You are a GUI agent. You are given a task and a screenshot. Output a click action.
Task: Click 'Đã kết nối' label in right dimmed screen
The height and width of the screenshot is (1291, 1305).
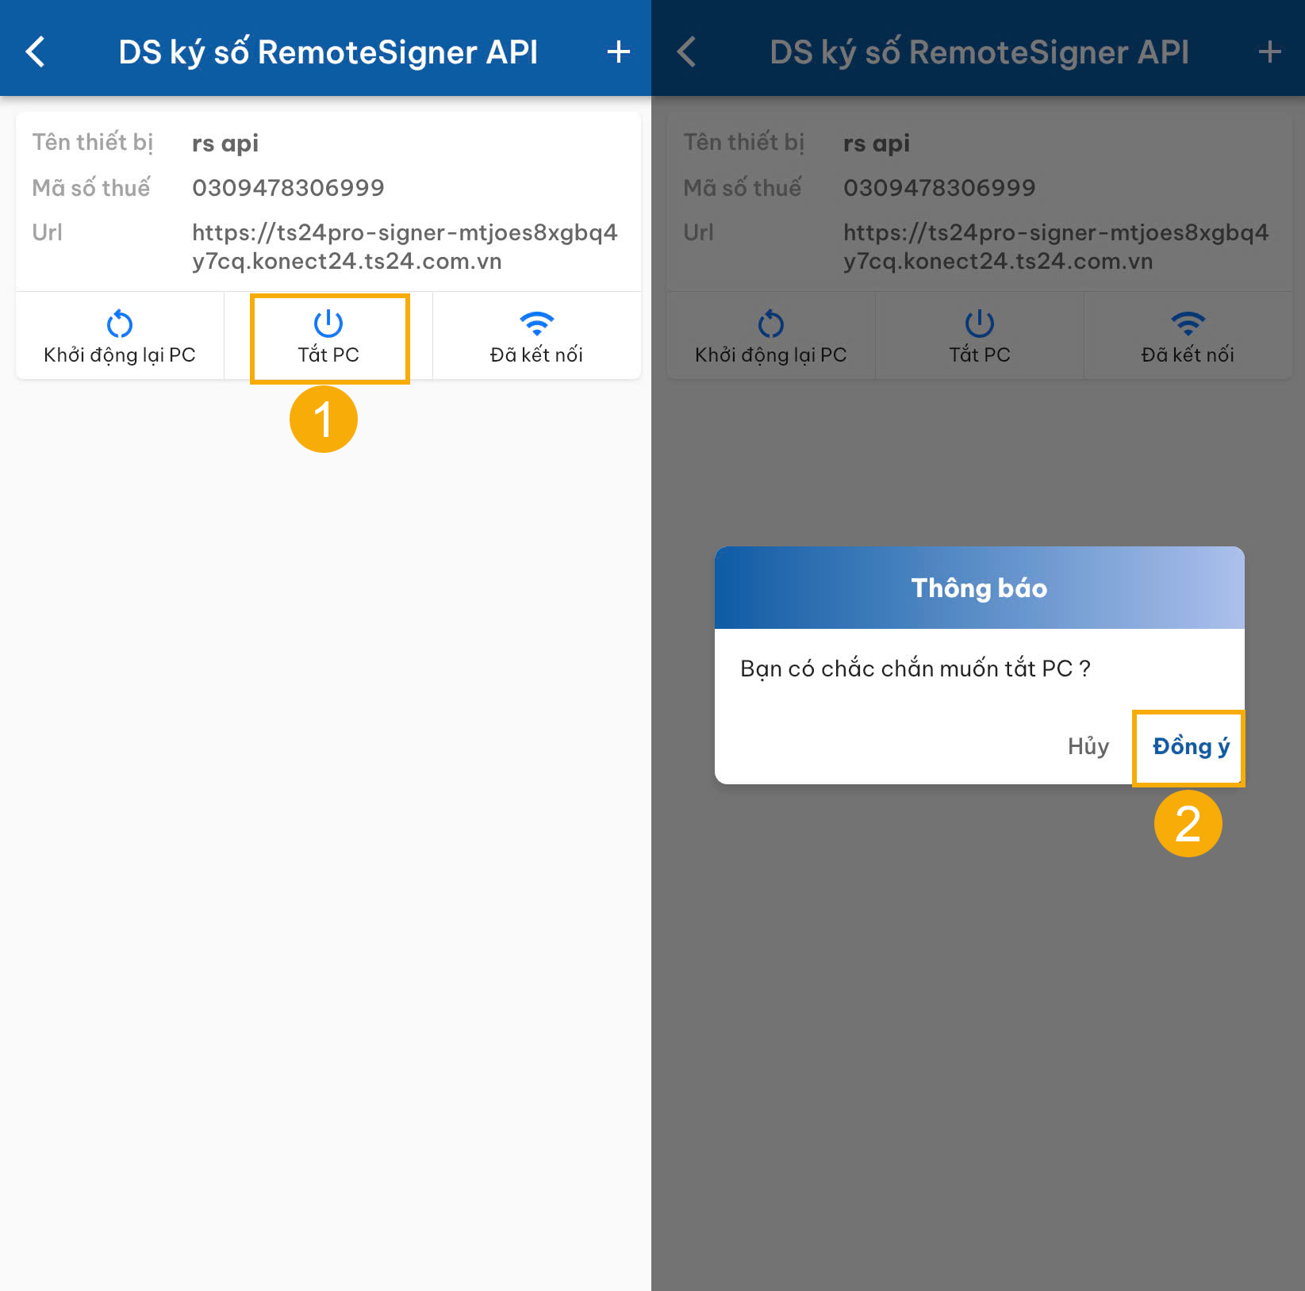[1188, 354]
